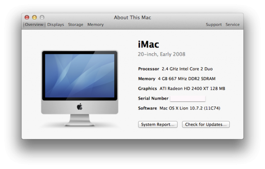This screenshot has height=169, width=265.
Task: Click the "Memory" label in the specs list
Action: click(x=147, y=79)
